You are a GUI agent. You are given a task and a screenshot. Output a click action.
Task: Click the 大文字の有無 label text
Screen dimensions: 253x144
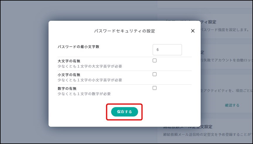[69, 61]
